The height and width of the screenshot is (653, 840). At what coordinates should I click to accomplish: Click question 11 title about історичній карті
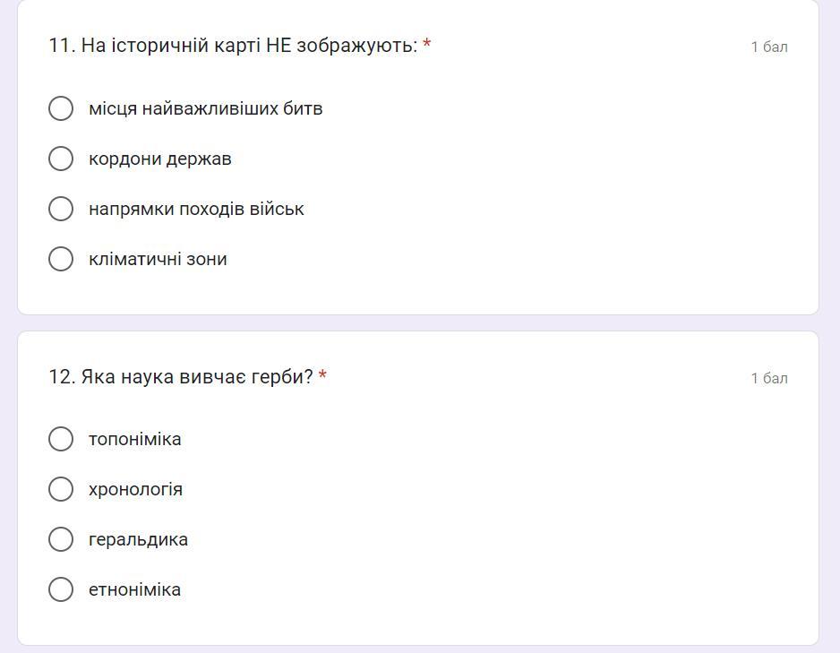233,46
